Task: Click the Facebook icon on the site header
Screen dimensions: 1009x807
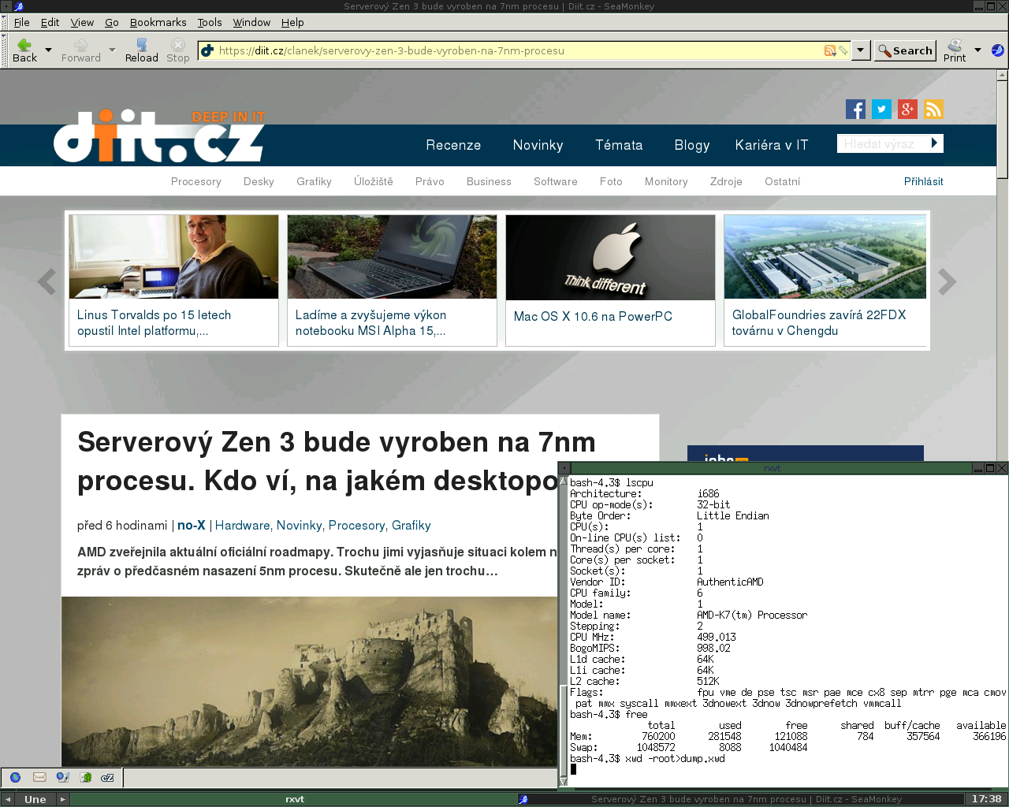Action: [855, 110]
